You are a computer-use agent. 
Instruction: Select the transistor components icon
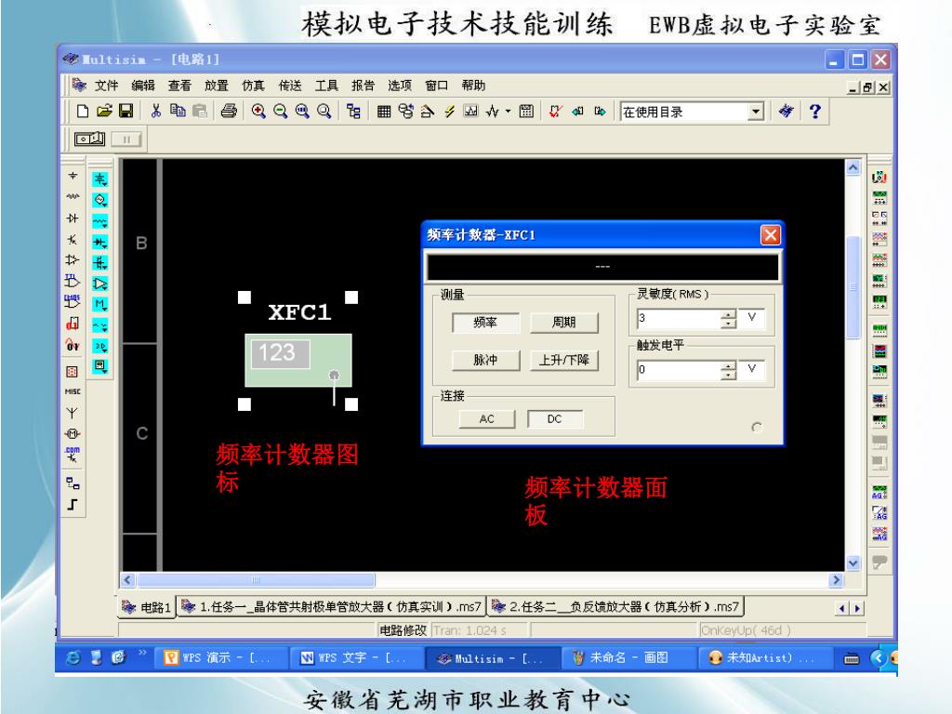point(73,239)
